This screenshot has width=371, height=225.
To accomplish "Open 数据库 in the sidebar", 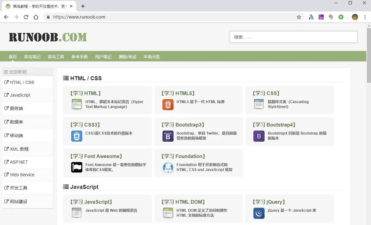I will click(28, 122).
